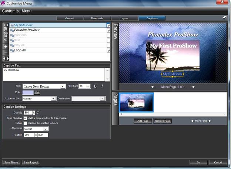
Task: Go to next menu page arrow
Action: point(193,87)
